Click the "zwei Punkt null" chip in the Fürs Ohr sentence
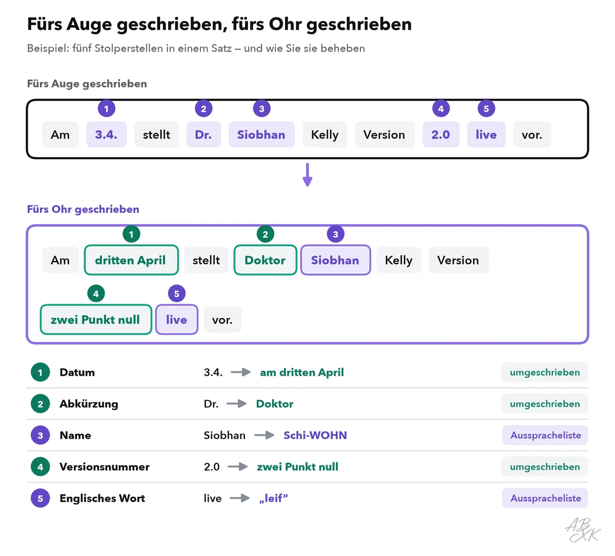 pyautogui.click(x=96, y=319)
